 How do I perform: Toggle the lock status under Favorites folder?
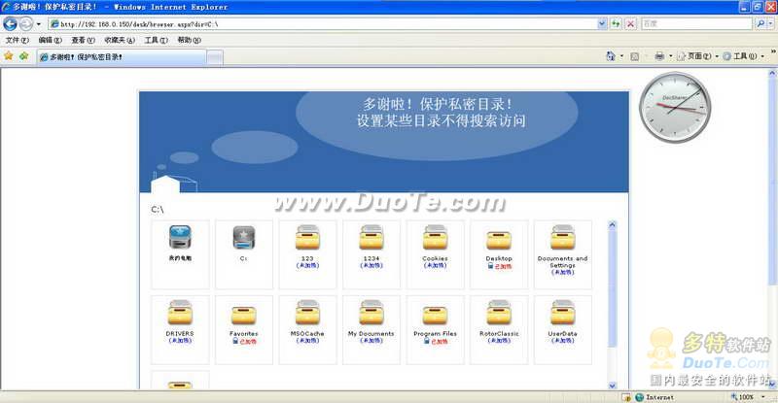point(244,341)
